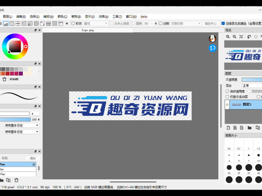Expand second 使用整体设定 dropdown
Image resolution: width=262 pixels, height=196 pixels.
22,132
